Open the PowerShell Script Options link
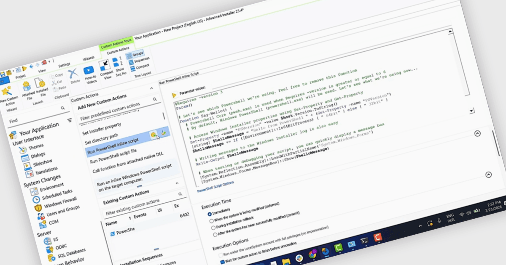 click(x=215, y=187)
